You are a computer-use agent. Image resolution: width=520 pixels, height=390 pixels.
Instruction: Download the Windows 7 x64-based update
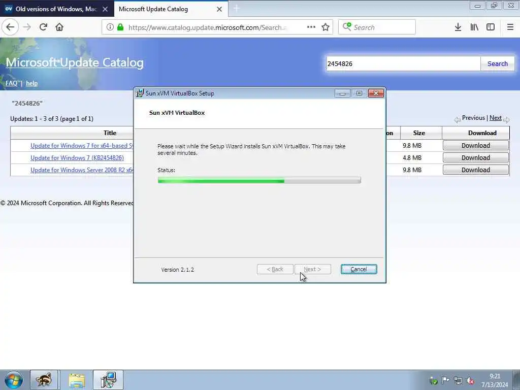tap(475, 146)
